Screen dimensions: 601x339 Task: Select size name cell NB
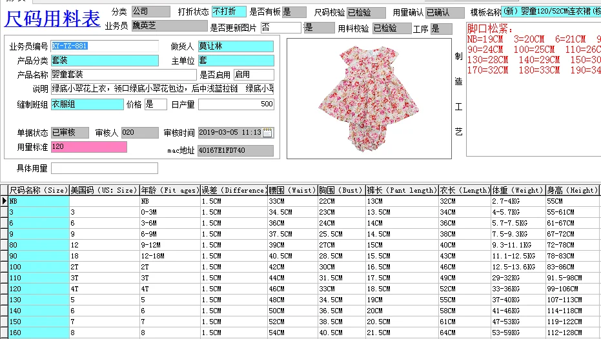coord(39,201)
